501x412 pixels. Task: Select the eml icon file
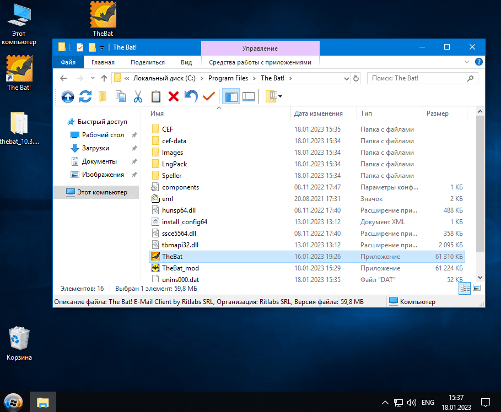click(x=307, y=199)
